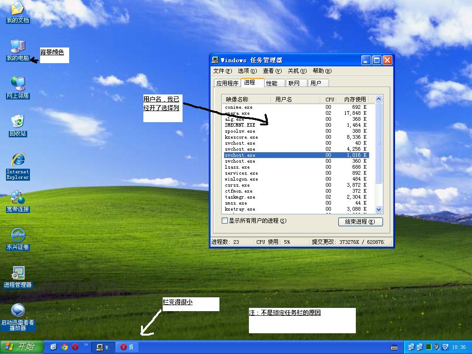Click the green CPU meter tray icon

coord(429,347)
